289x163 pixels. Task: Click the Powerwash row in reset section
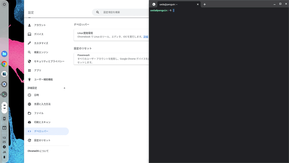[x=111, y=59]
